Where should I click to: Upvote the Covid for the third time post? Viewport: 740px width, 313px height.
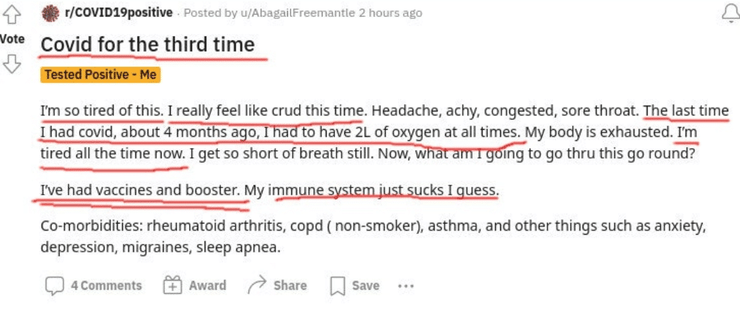pyautogui.click(x=12, y=15)
